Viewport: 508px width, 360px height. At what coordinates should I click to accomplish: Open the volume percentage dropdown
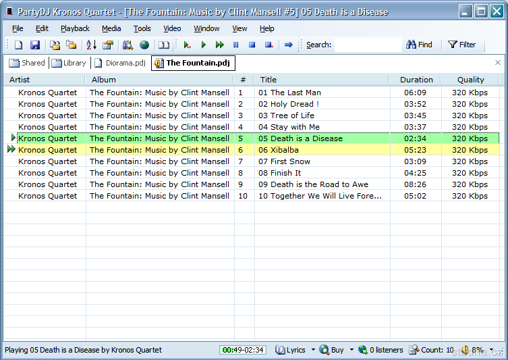491,350
